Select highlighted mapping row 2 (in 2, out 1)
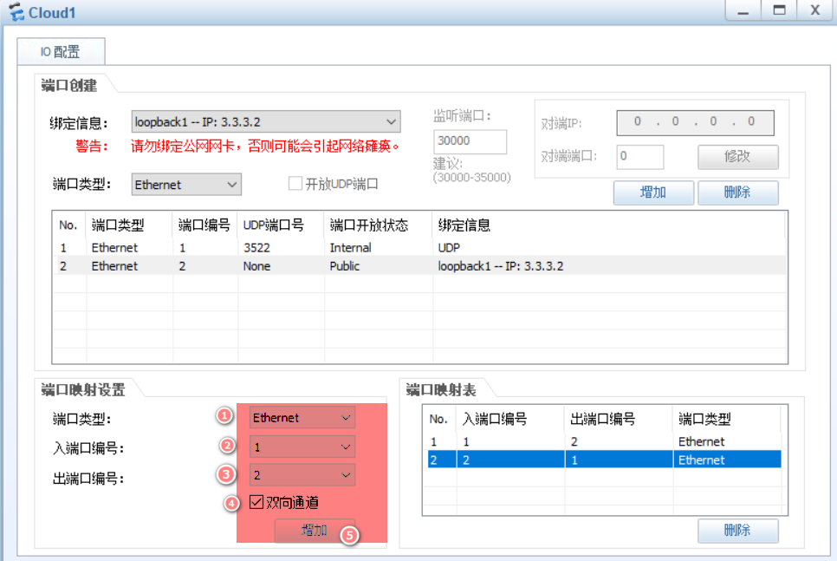 604,460
